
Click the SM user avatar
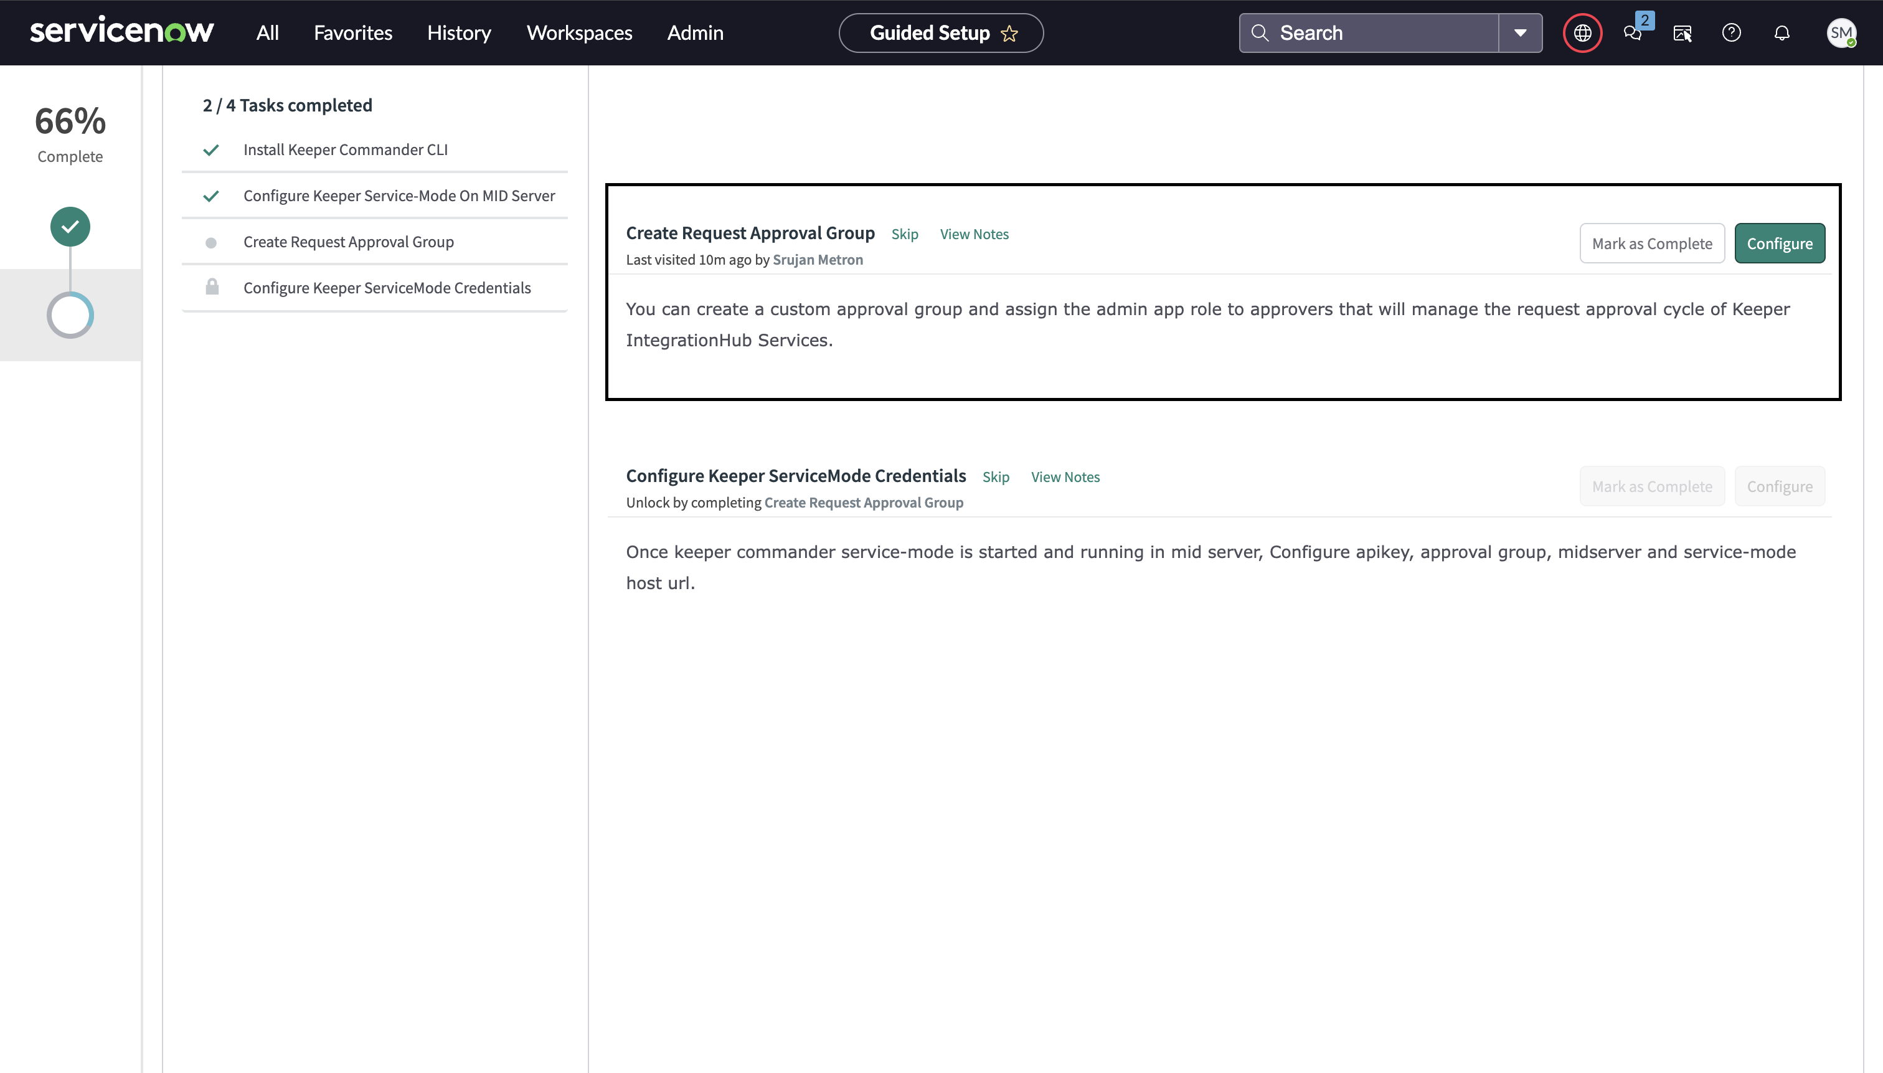tap(1840, 33)
